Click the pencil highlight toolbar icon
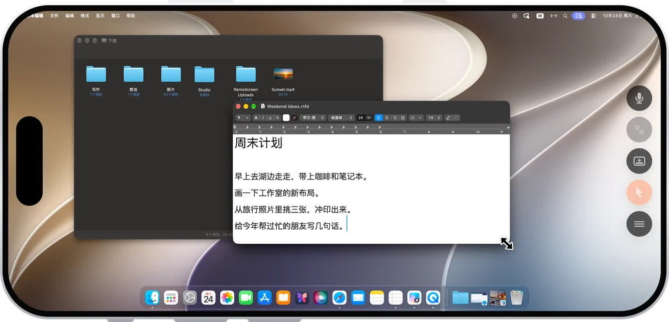The width and height of the screenshot is (669, 322). tap(448, 118)
